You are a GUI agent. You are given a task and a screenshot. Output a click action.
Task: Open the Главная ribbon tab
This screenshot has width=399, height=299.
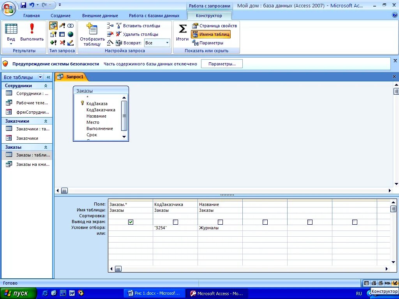pos(32,16)
